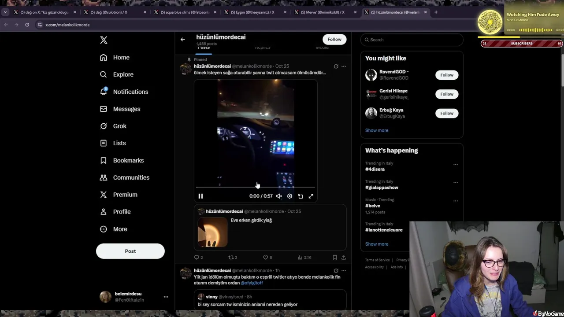Reply to the pinned post
The image size is (564, 317).
198,257
